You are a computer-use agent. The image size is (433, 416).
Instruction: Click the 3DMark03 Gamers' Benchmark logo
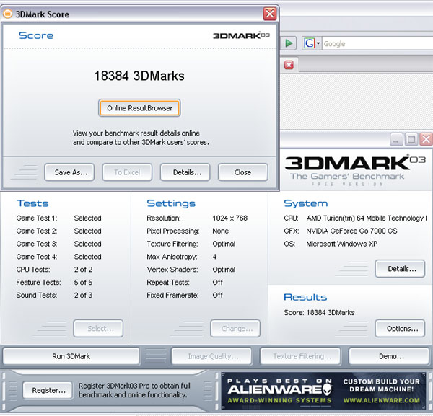coord(355,170)
